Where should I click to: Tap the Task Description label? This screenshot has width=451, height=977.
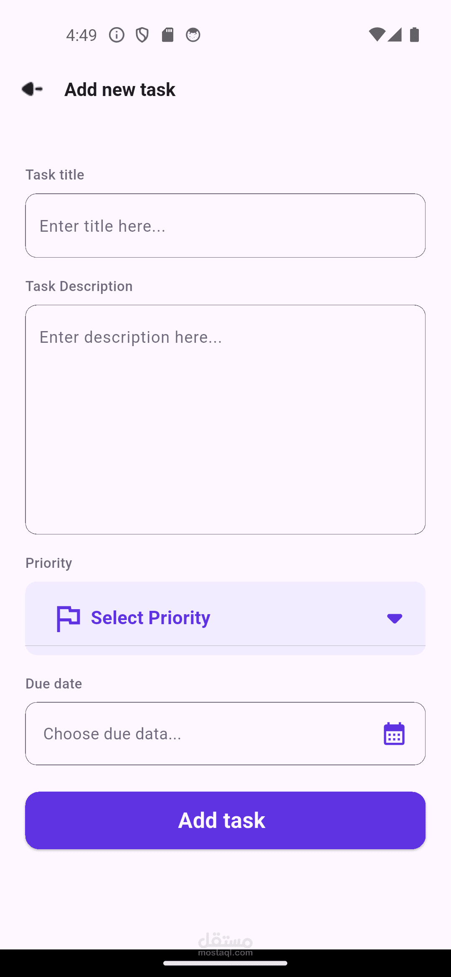tap(79, 286)
